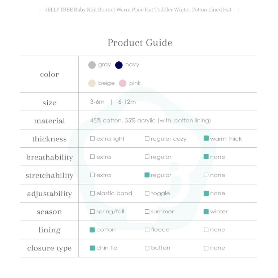
Task: Select the gray color swatch
Action: click(92, 65)
